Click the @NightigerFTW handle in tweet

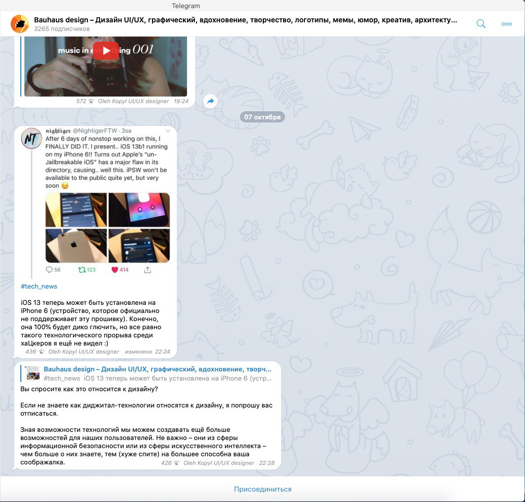pos(95,131)
